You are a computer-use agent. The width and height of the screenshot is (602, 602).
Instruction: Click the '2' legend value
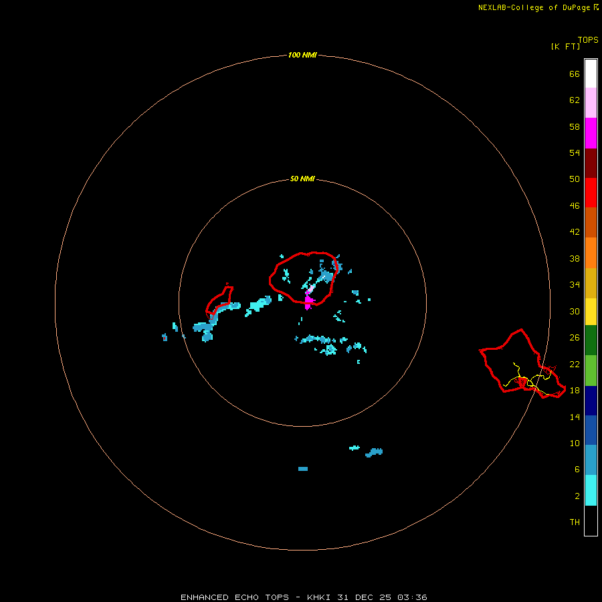pos(577,496)
